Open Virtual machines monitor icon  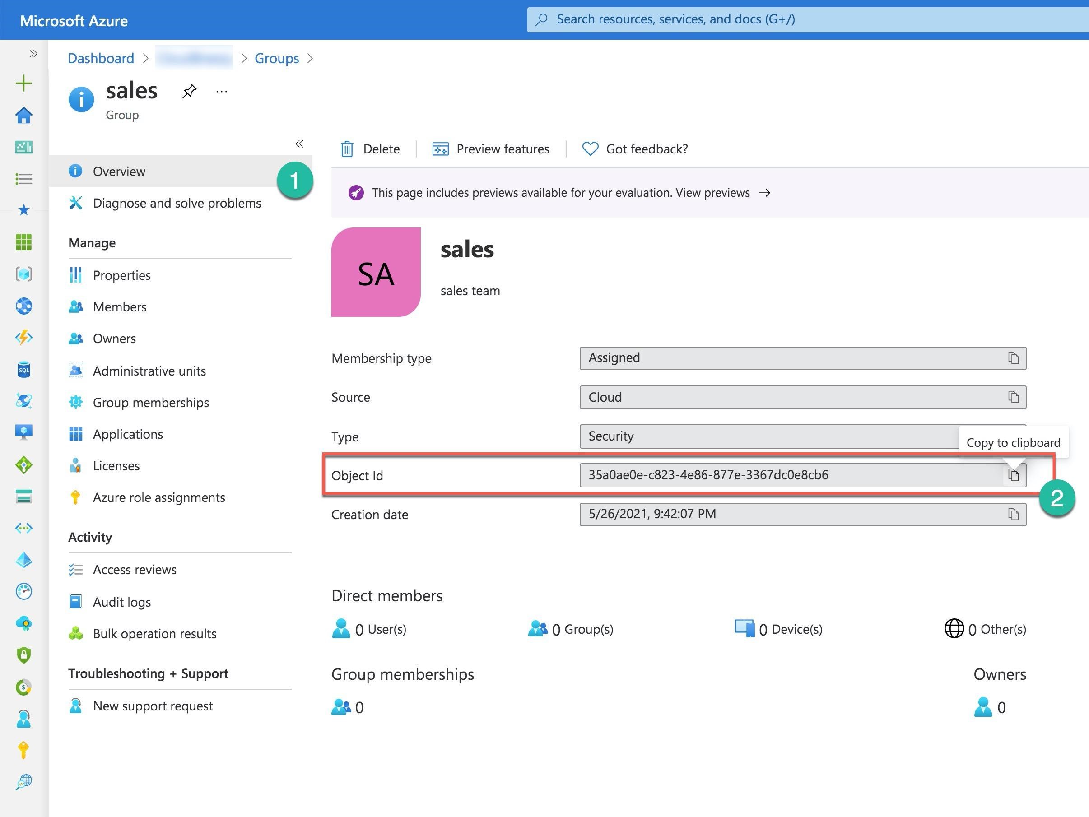(x=23, y=432)
